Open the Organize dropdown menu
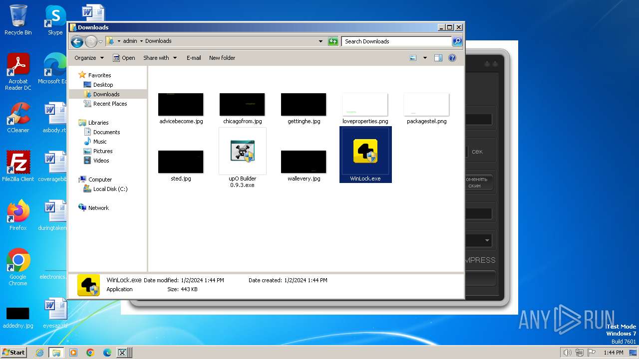Image resolution: width=639 pixels, height=359 pixels. coord(89,58)
